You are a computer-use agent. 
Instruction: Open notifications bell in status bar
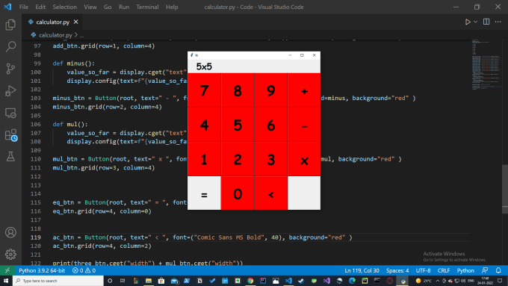498,270
